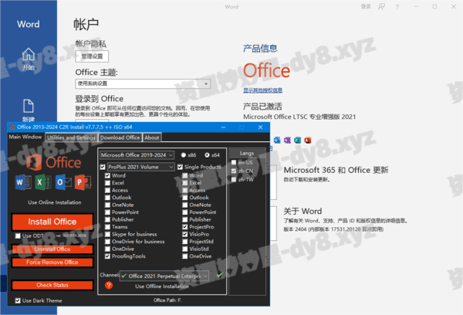Click the Install Office button

pos(52,222)
